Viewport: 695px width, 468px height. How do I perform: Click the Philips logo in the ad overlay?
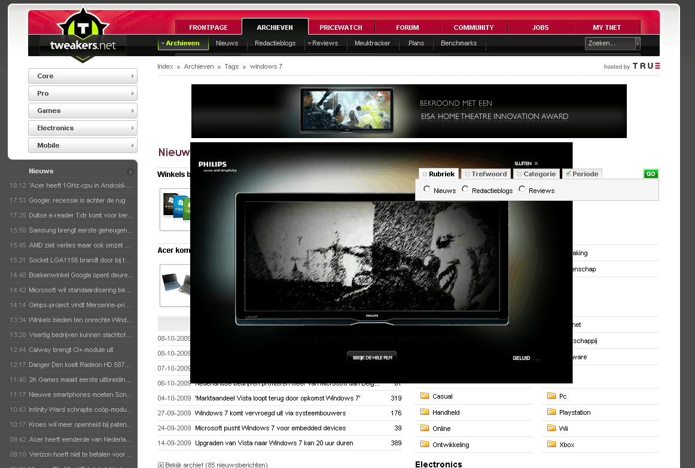[217, 166]
